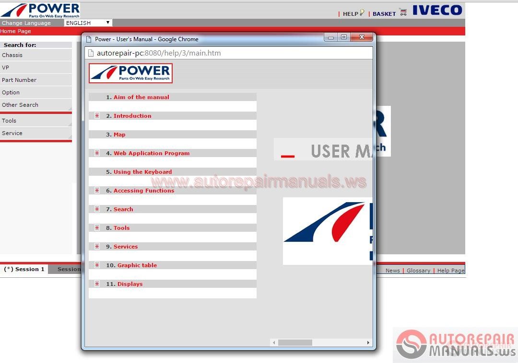The image size is (518, 363).
Task: Open Tools in the sidebar
Action: click(35, 121)
